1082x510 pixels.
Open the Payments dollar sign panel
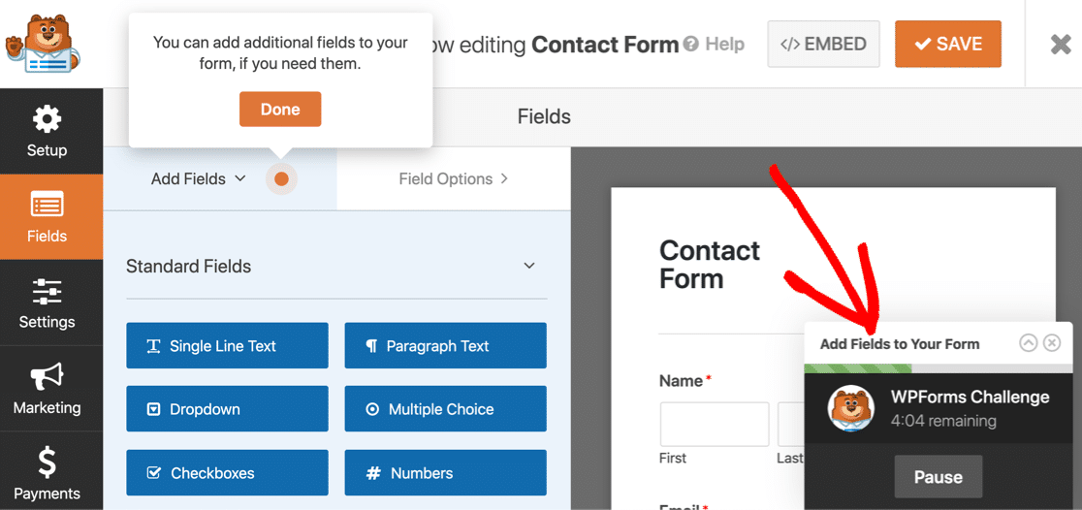(47, 474)
